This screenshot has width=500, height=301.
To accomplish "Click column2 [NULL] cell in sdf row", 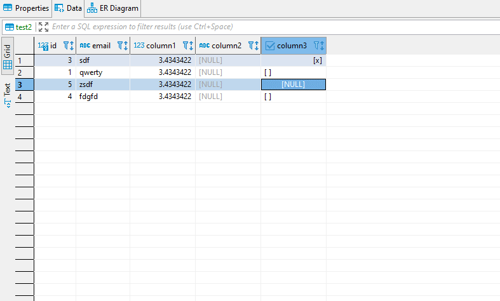I will 228,60.
